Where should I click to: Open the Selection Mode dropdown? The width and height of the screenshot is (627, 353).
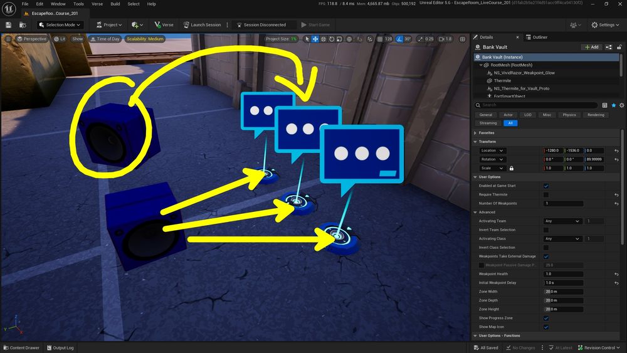tap(60, 25)
